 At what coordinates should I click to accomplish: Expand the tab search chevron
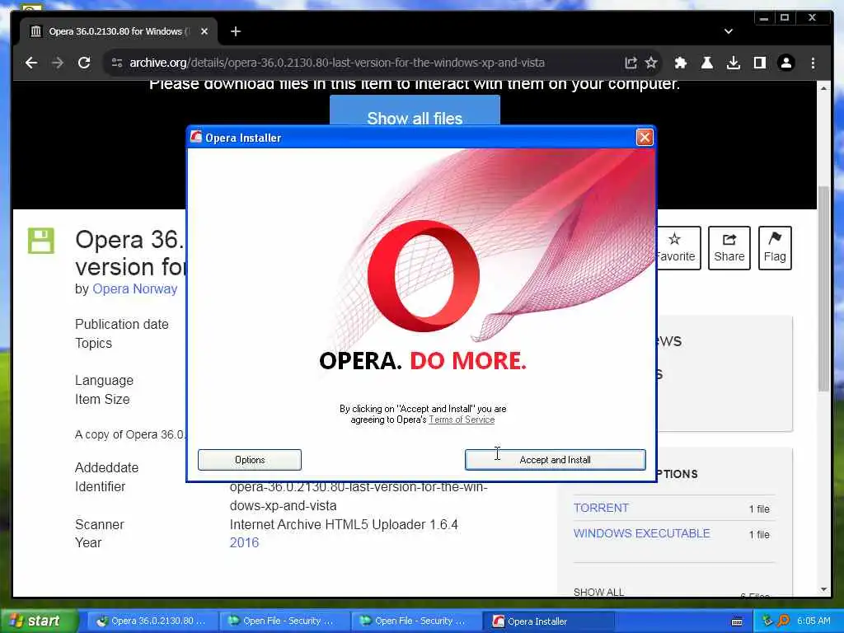729,31
